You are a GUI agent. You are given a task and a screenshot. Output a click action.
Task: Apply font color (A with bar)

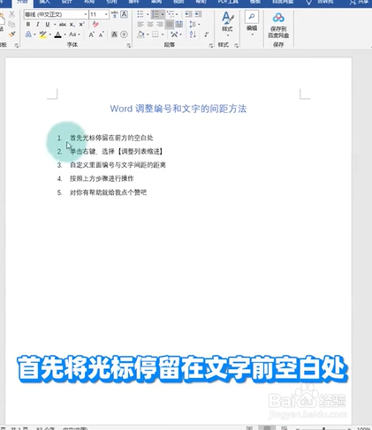point(58,34)
